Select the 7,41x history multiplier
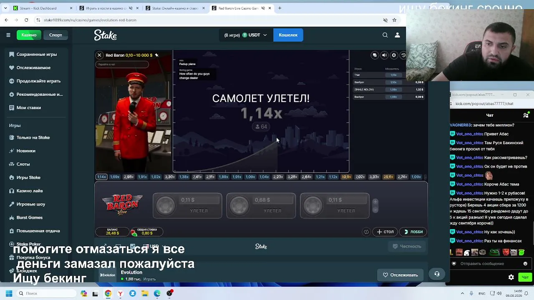This screenshot has height=300, width=534. coord(197,177)
